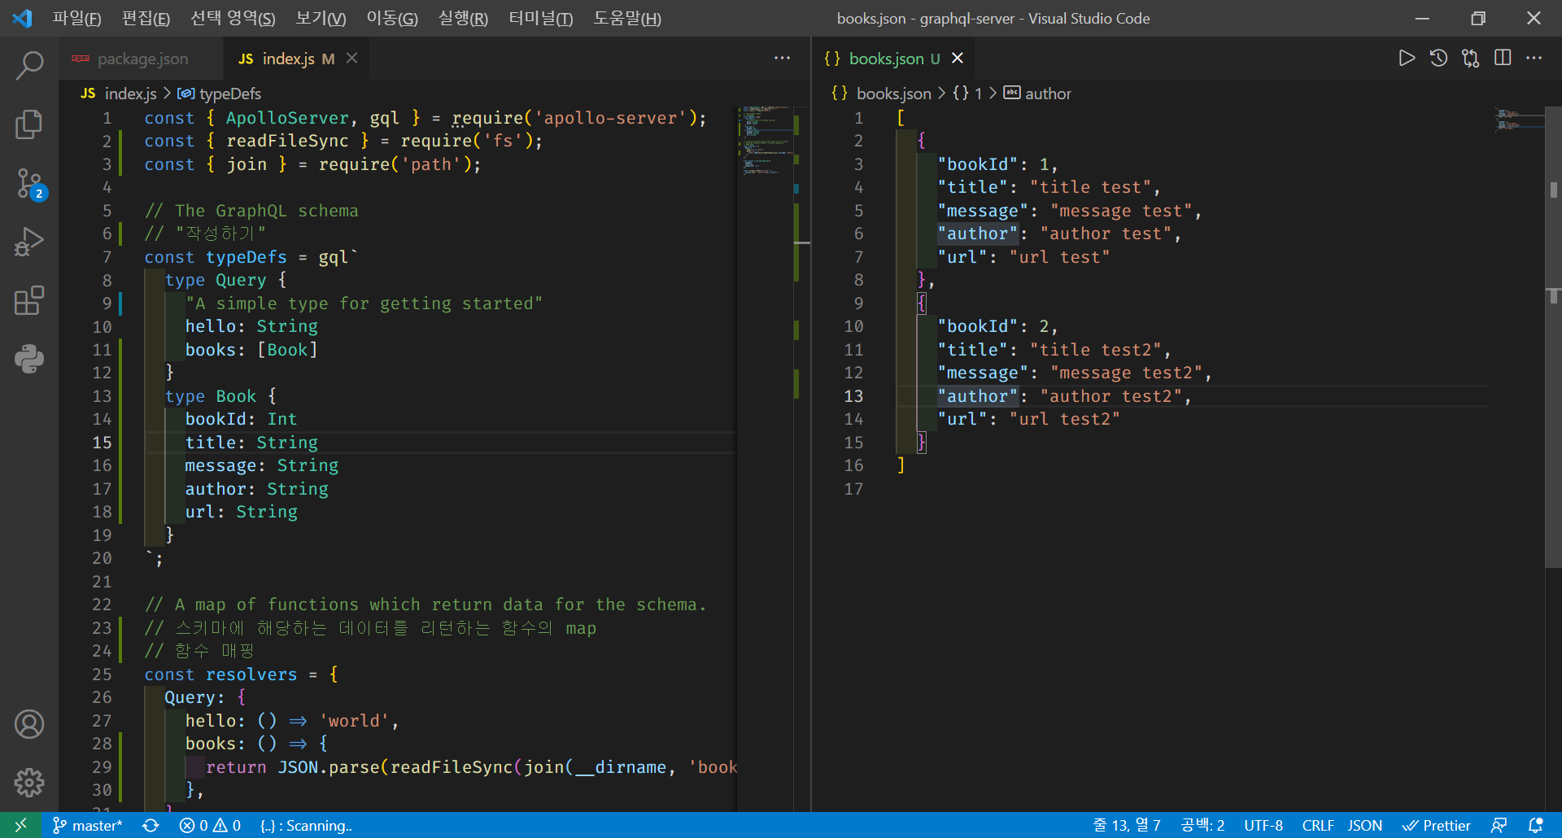The image size is (1562, 838).
Task: Click the left editor minimap
Action: pos(765,142)
